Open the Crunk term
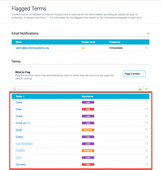This screenshot has width=161, height=170. (19, 116)
